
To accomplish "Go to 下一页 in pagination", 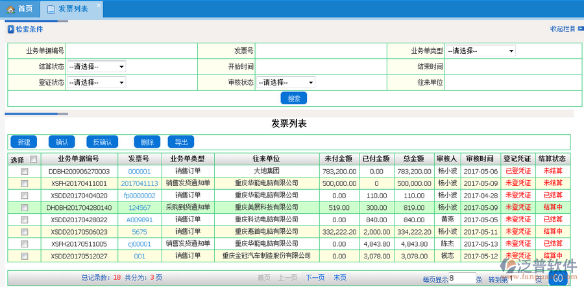I will point(315,277).
